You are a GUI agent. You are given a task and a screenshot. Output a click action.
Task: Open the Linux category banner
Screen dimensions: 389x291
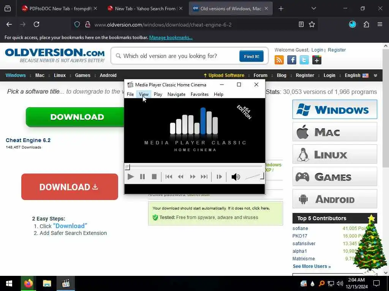(335, 154)
